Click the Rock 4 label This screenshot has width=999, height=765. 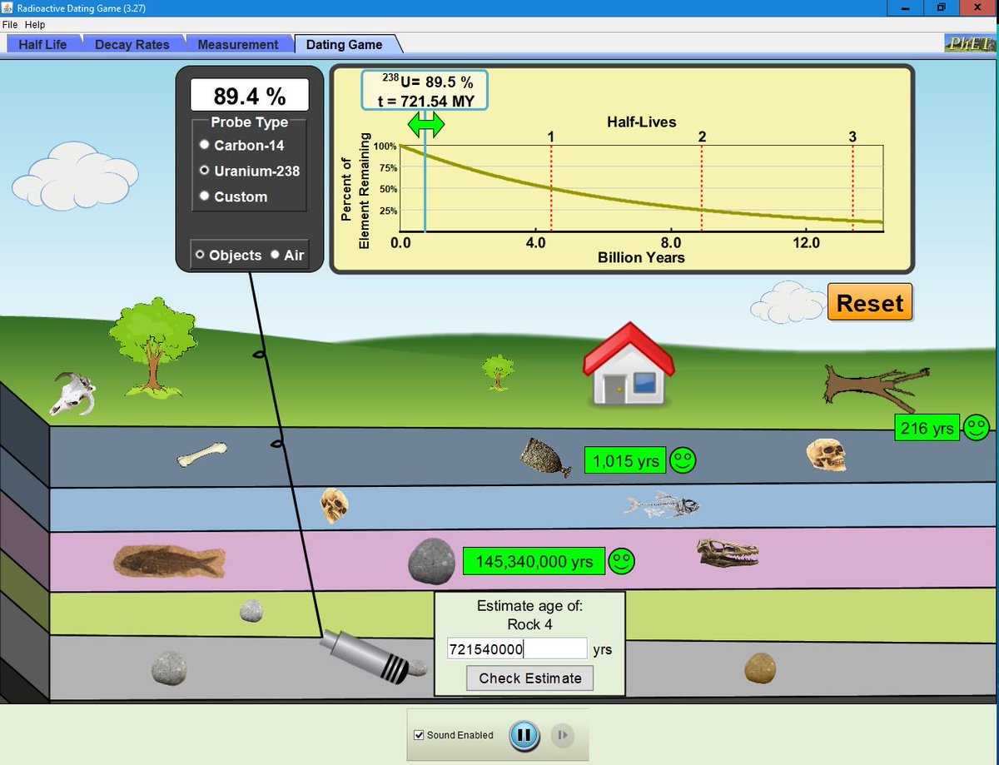[530, 624]
